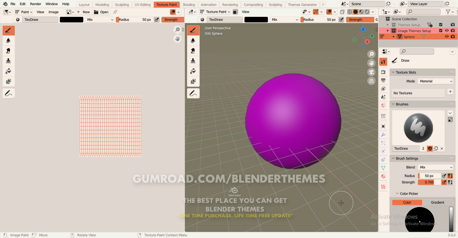Image resolution: width=458 pixels, height=238 pixels.
Task: Toggle X-ray in viewport header
Action: pyautogui.click(x=342, y=12)
